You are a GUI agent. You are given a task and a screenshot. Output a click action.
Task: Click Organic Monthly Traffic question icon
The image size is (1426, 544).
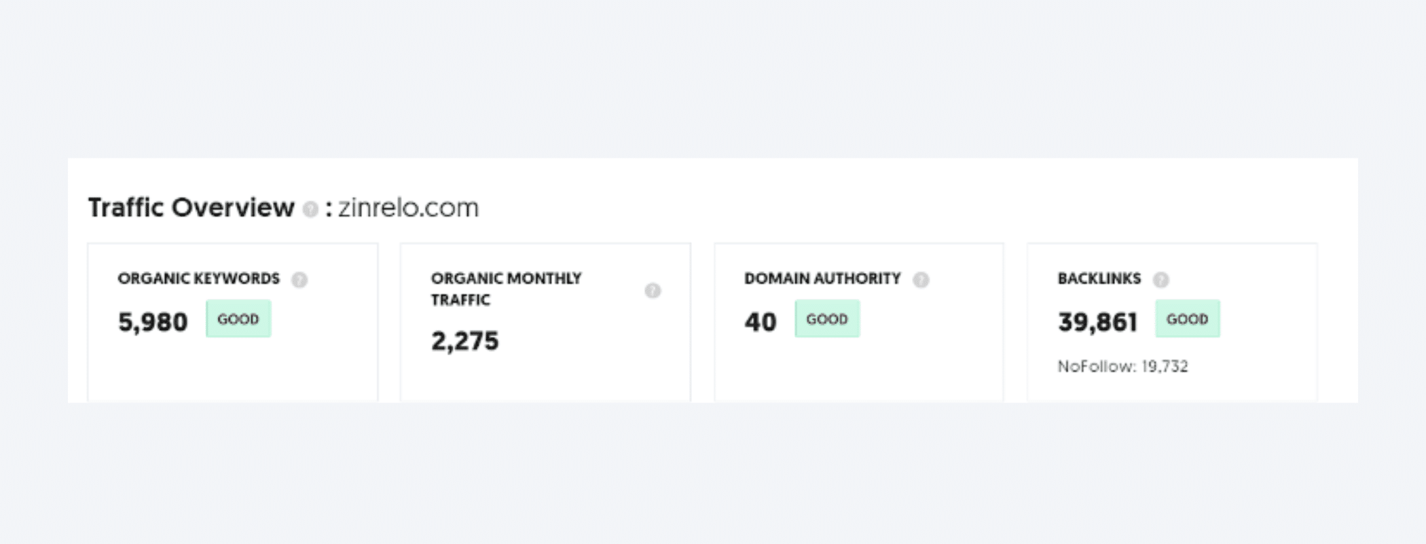pos(653,291)
